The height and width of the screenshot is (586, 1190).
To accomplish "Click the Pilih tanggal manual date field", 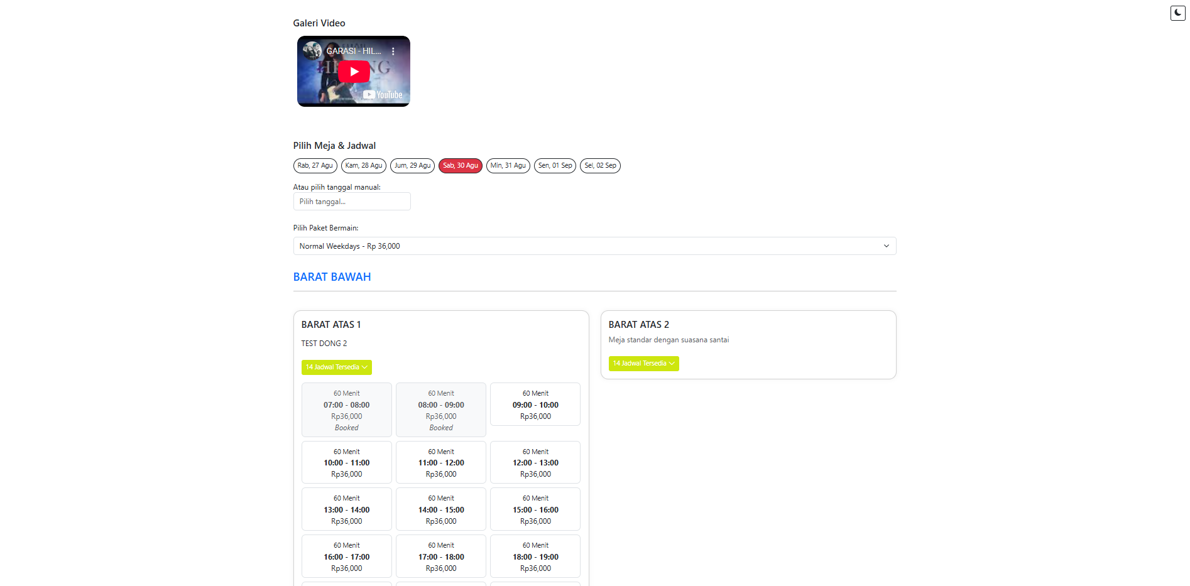I will [x=352, y=202].
